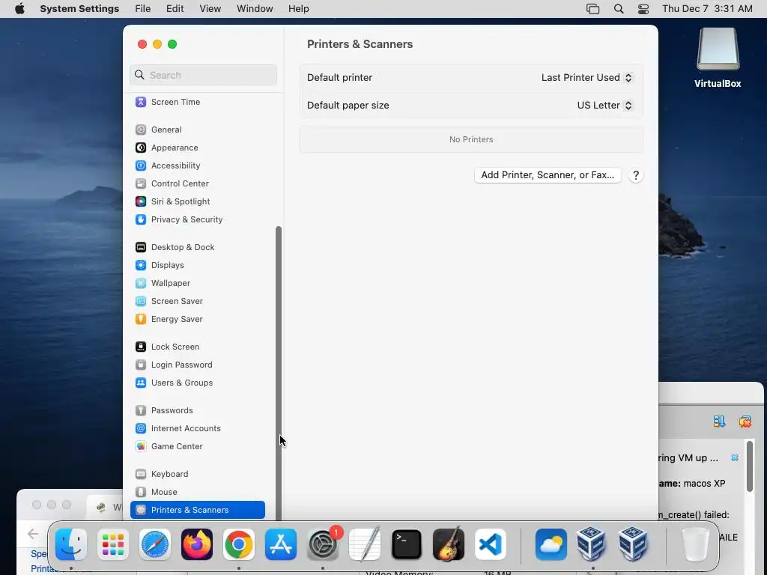Open App Store from the Dock
The image size is (767, 575).
pos(281,544)
